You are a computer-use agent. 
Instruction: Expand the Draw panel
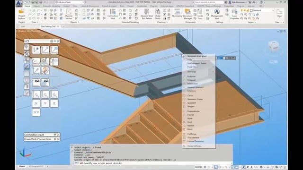(35, 22)
